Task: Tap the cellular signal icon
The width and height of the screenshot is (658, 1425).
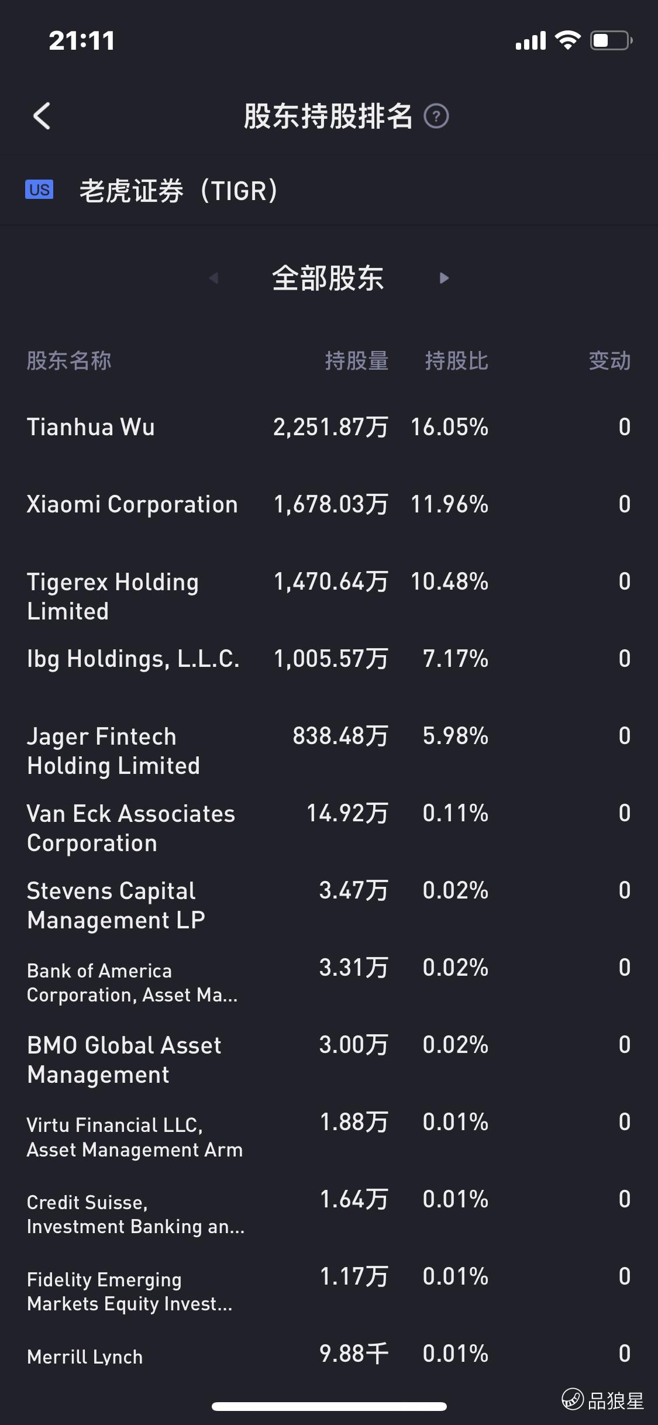Action: pyautogui.click(x=530, y=40)
